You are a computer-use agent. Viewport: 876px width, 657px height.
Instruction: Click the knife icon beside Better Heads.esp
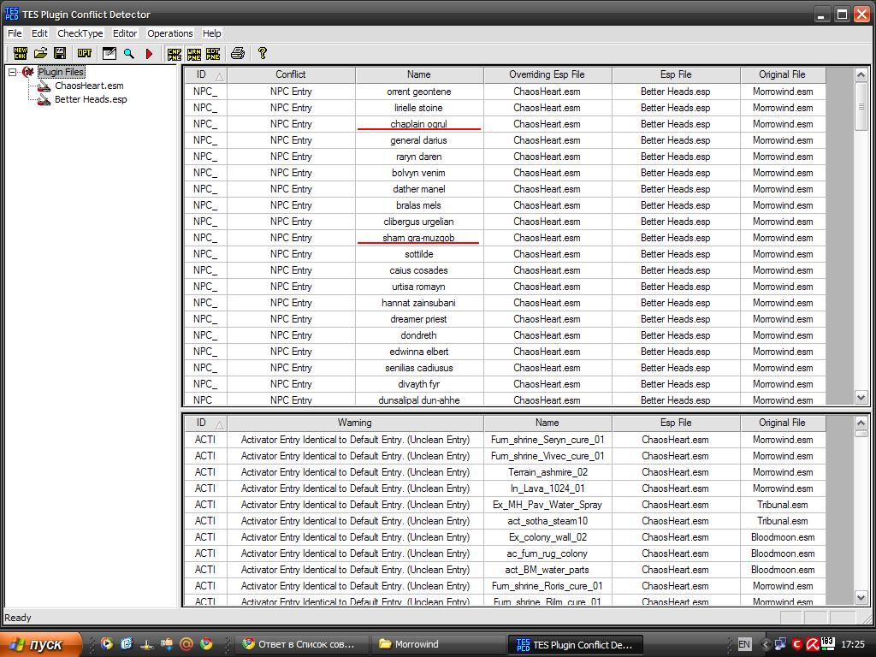pos(44,100)
